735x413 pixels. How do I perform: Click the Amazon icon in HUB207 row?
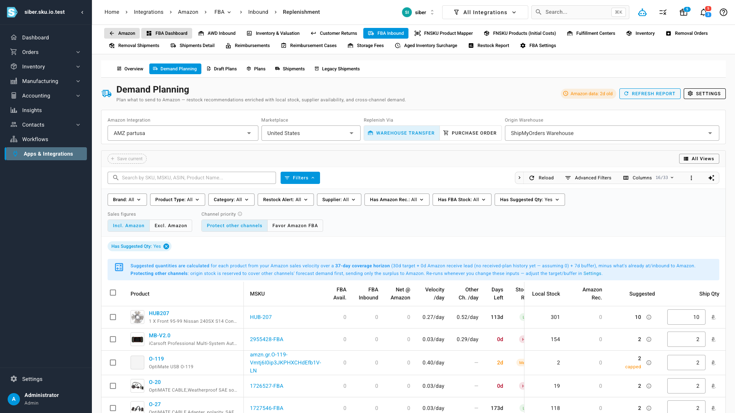click(x=713, y=317)
